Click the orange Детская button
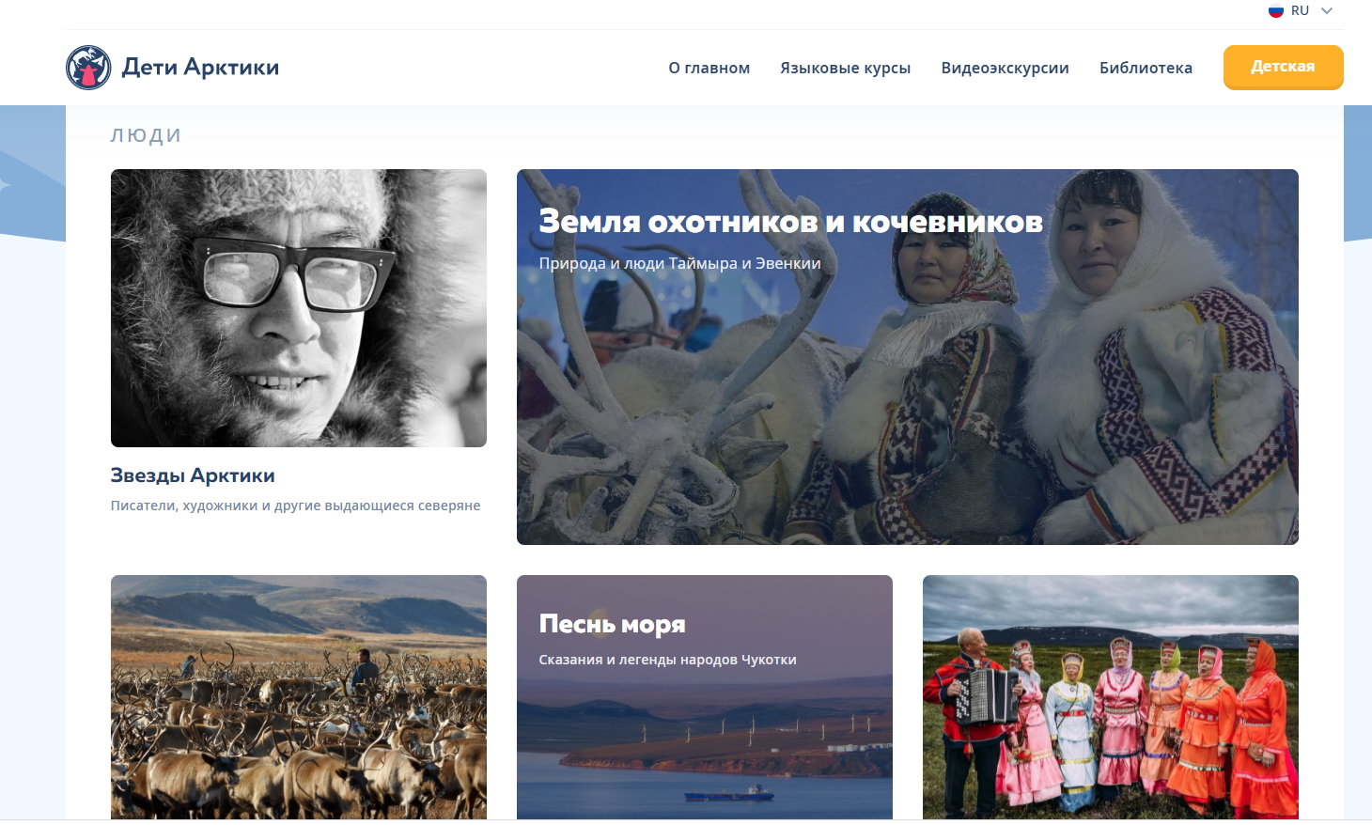The image size is (1372, 825). (x=1283, y=67)
